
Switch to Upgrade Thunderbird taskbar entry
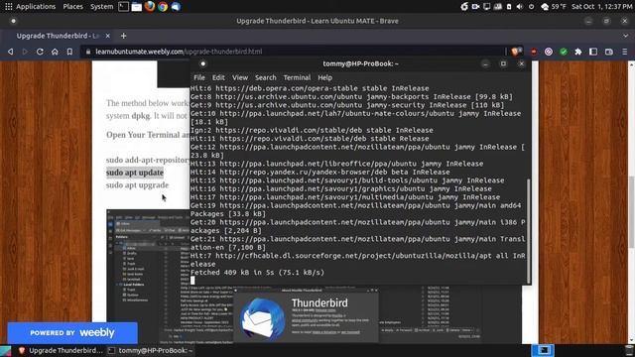[x=61, y=350]
